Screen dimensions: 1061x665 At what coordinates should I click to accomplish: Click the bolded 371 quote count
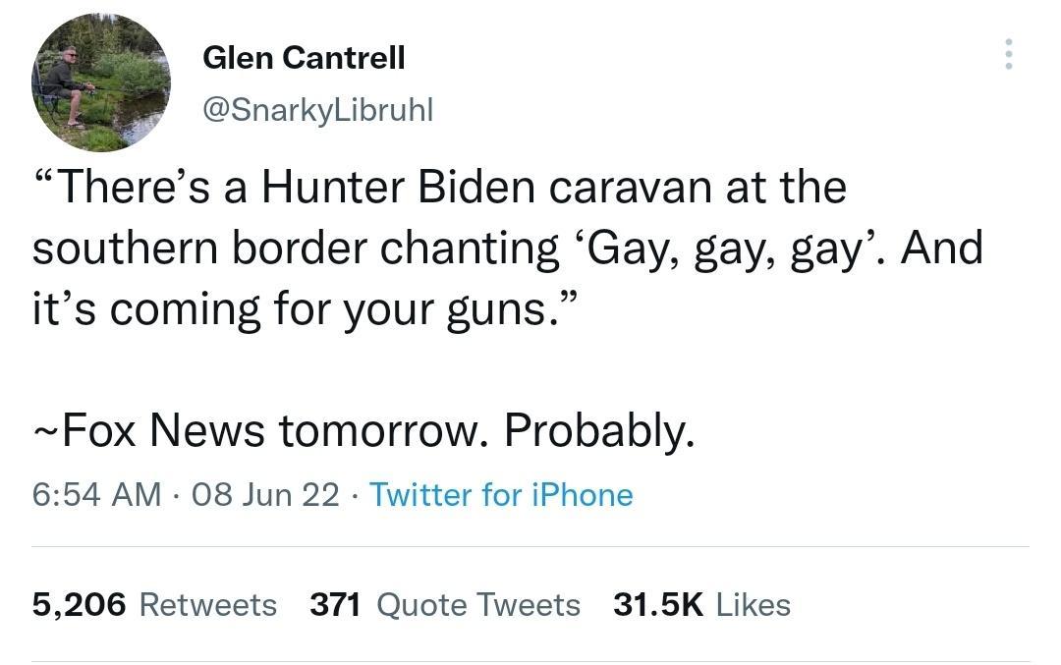(x=337, y=605)
